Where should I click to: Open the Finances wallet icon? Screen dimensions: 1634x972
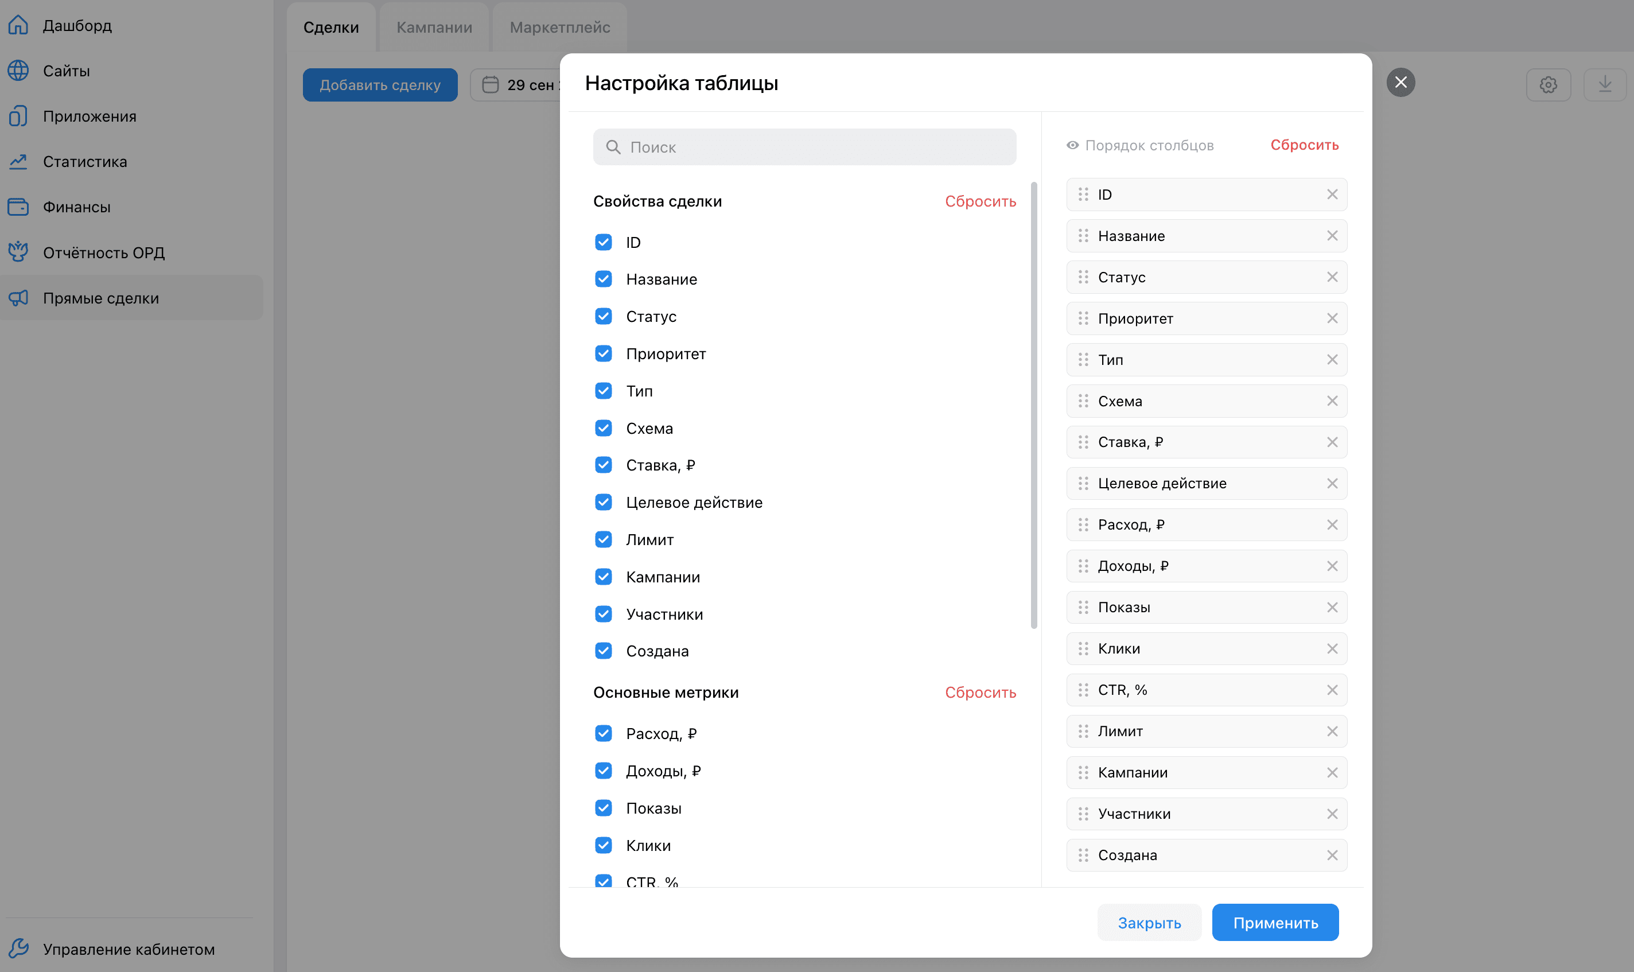click(18, 207)
